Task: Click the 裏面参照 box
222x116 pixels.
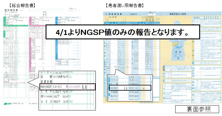Action: click(x=197, y=109)
